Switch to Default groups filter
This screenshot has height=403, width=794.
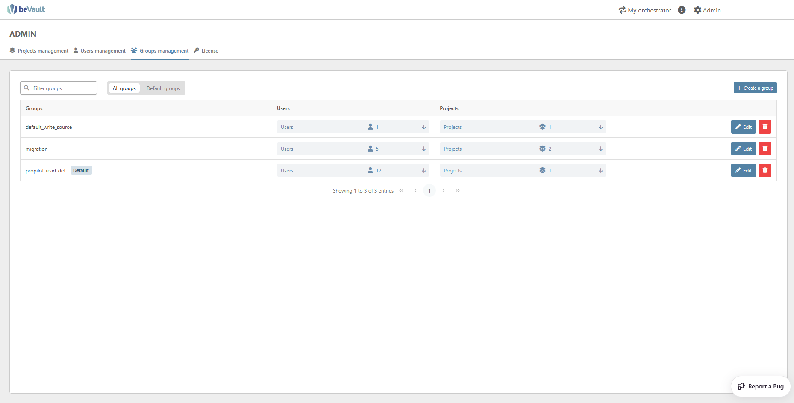click(163, 88)
